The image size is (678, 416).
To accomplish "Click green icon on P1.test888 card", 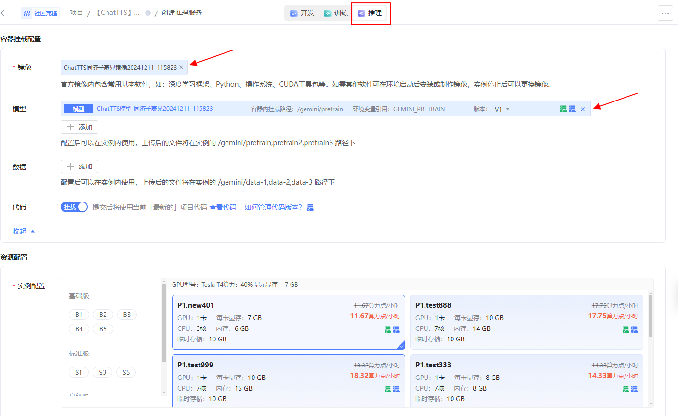I will pos(625,329).
